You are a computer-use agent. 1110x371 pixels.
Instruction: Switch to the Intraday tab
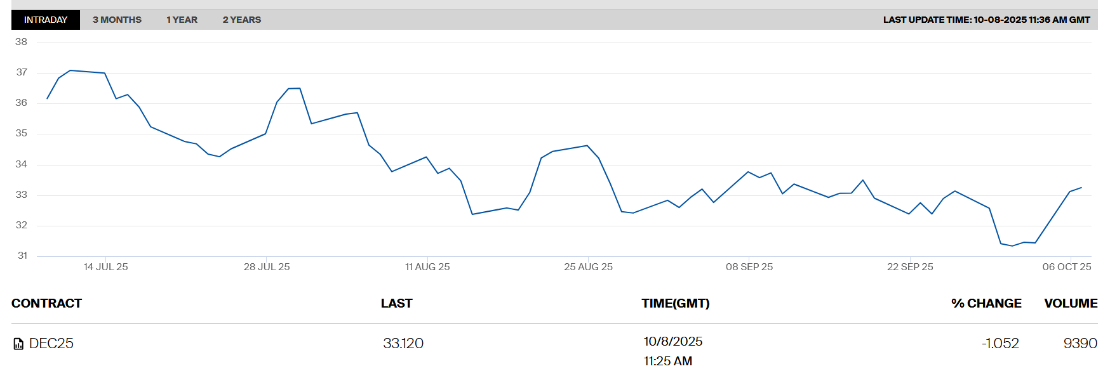point(46,20)
